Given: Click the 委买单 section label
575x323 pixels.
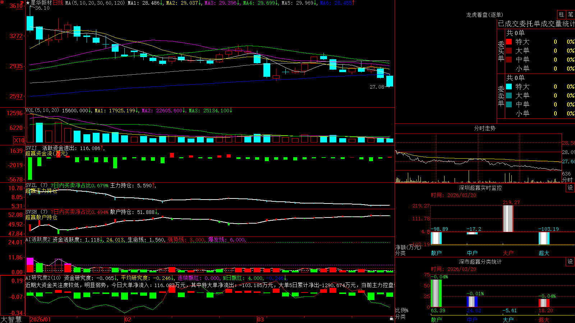Looking at the screenshot, I should (x=501, y=51).
